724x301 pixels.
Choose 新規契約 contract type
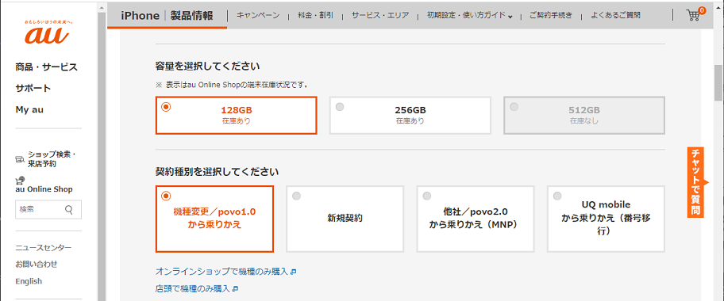[x=345, y=219]
